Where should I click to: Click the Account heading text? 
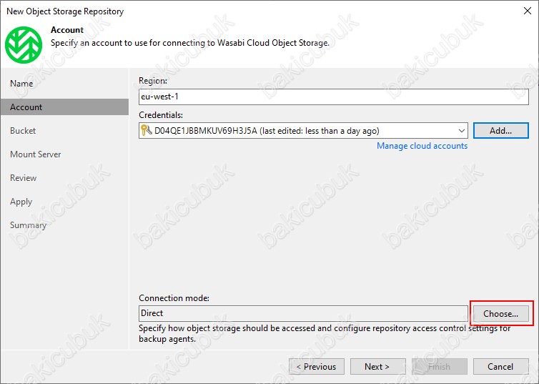[x=67, y=30]
